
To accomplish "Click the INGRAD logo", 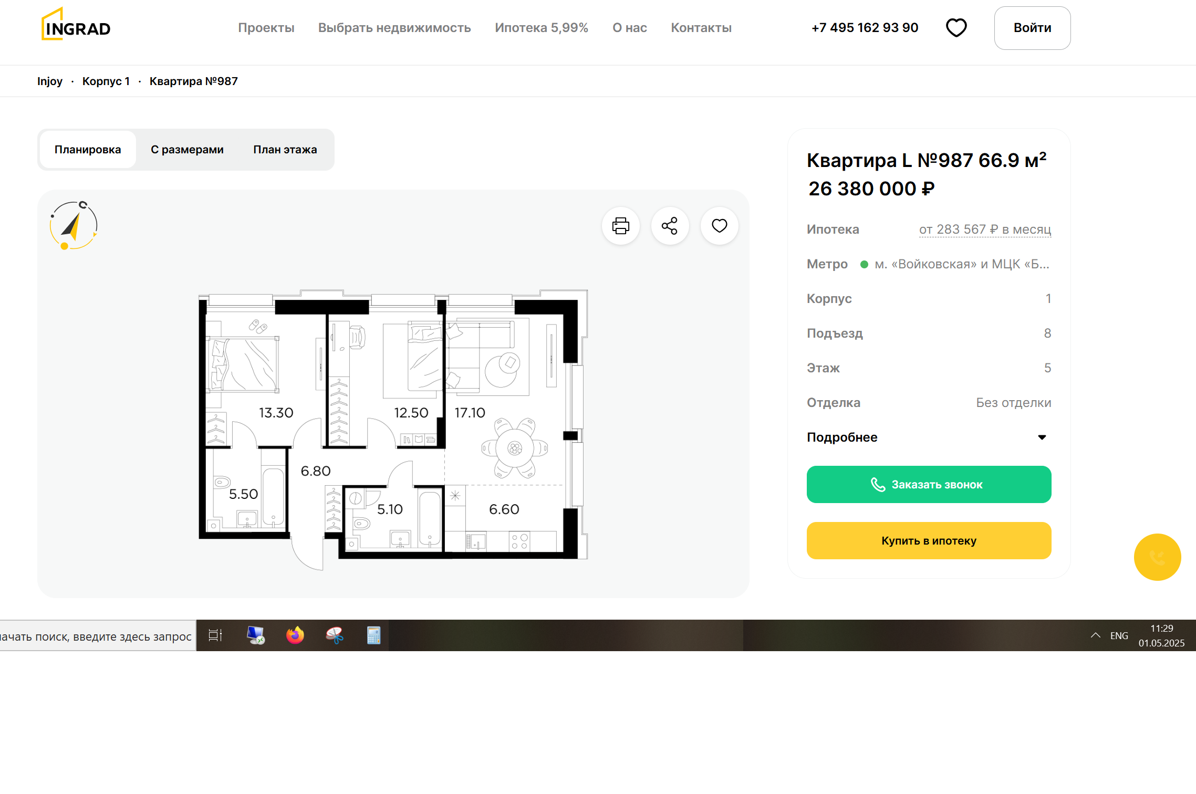I will (x=76, y=25).
